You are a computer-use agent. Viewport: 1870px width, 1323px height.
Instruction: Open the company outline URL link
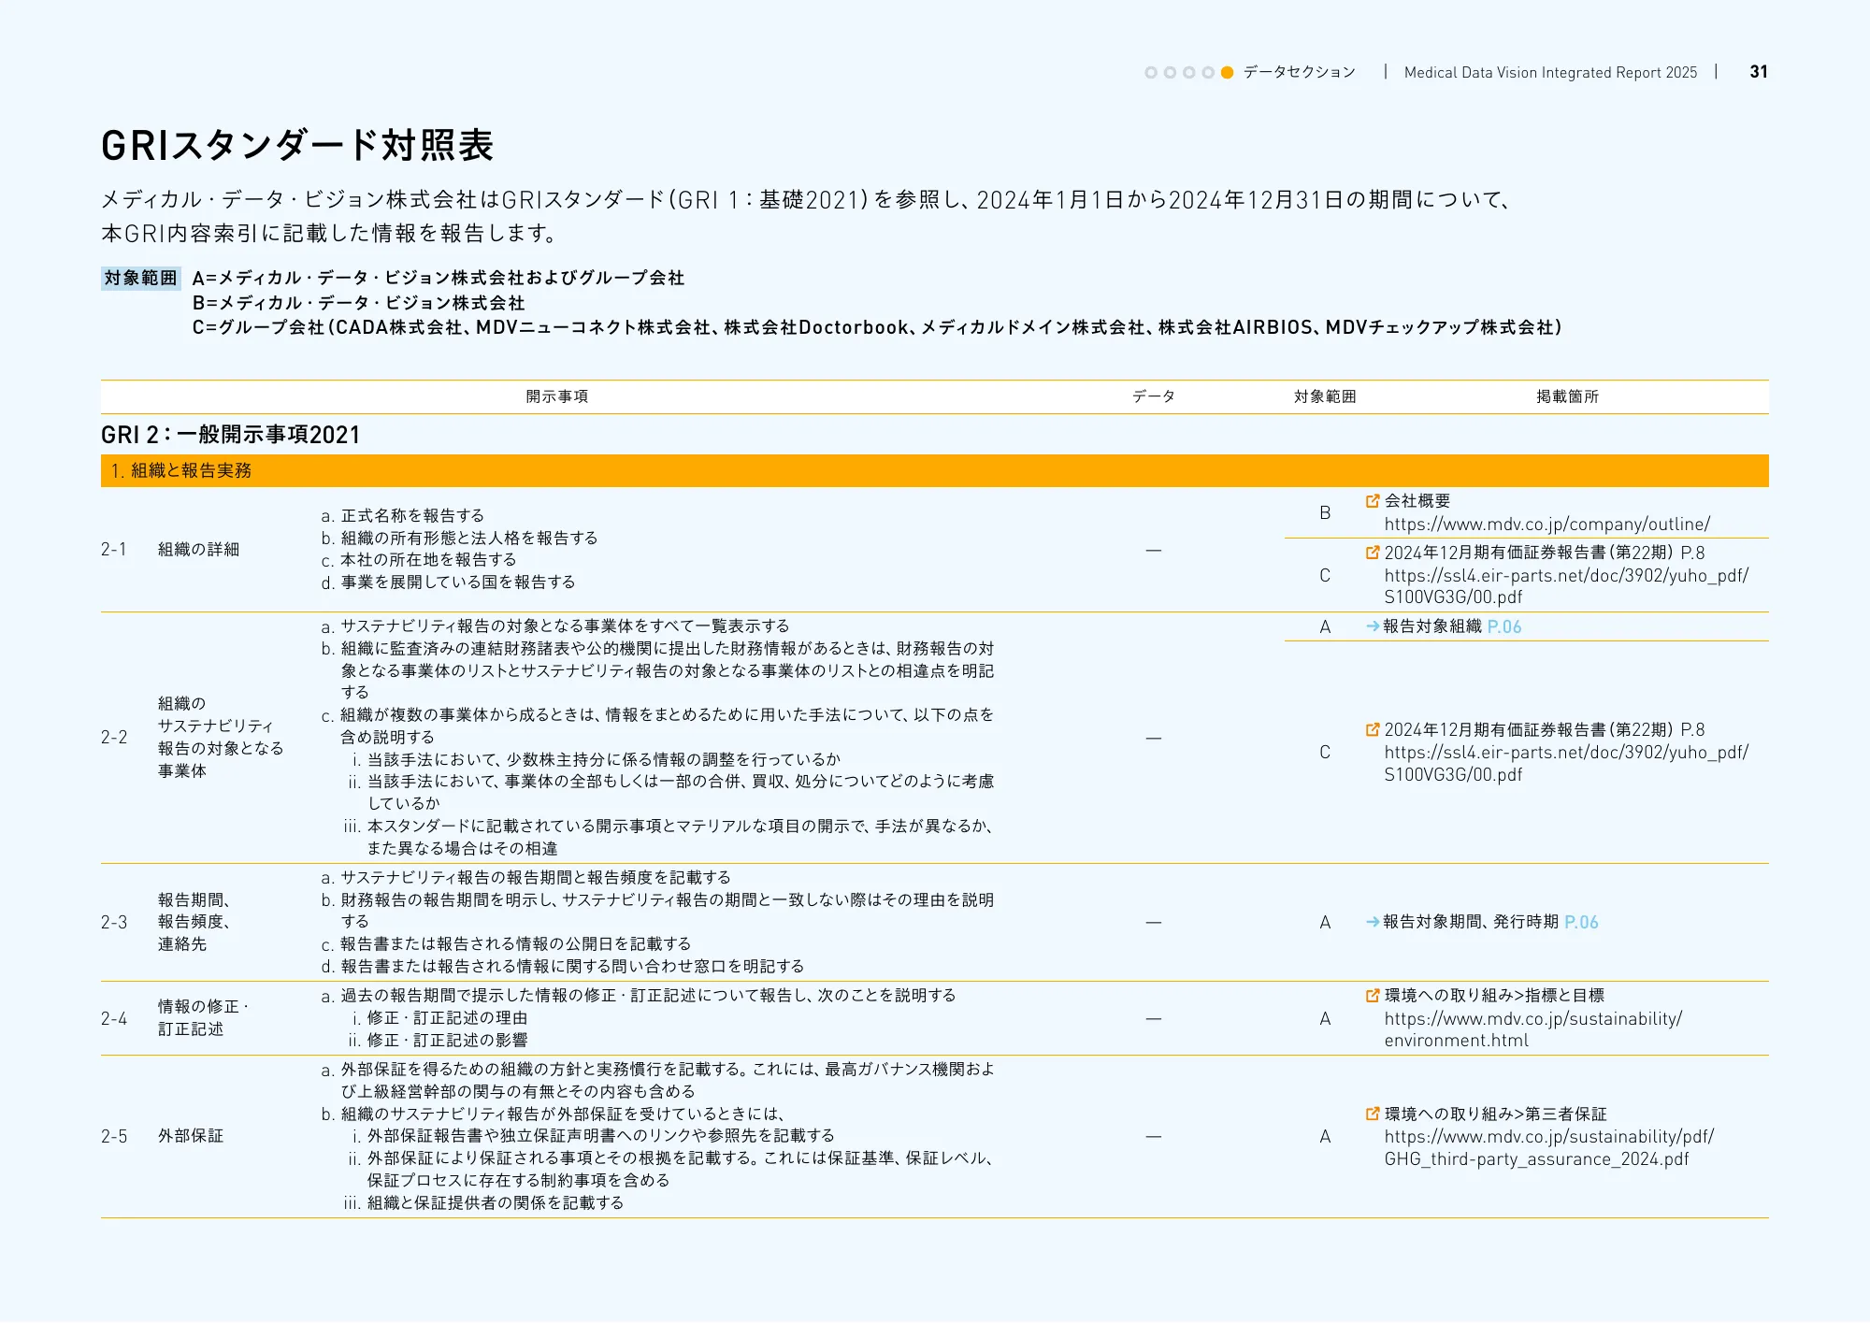[1546, 525]
